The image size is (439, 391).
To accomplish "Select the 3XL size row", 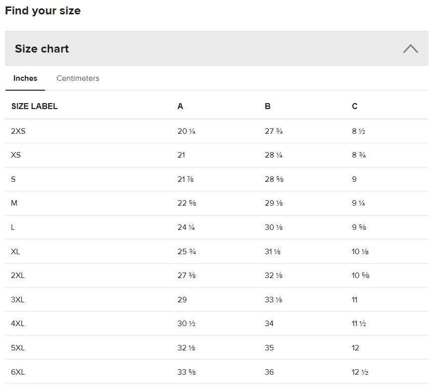I will [x=217, y=300].
